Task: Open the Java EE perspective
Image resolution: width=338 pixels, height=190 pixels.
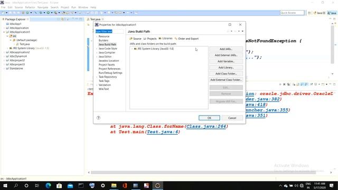Action: [319, 13]
